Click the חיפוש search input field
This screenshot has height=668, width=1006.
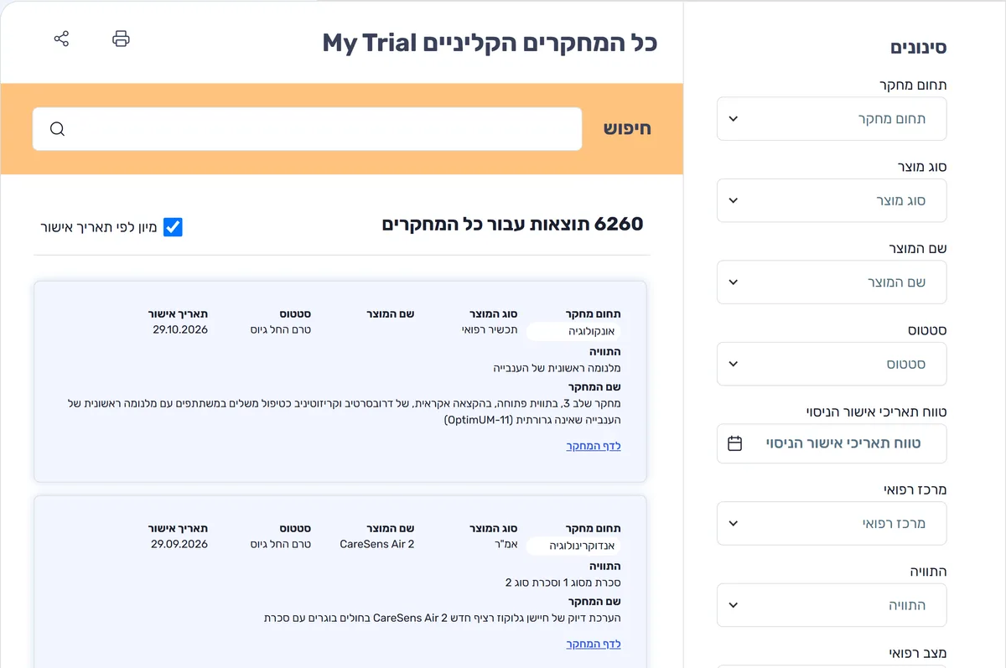[x=307, y=129]
